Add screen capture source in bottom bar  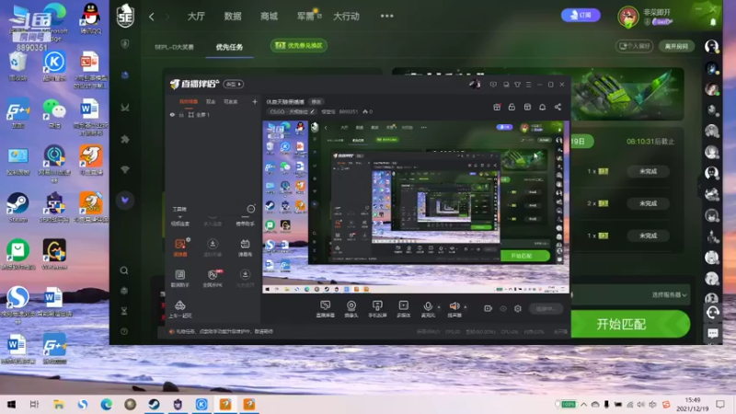pos(326,309)
